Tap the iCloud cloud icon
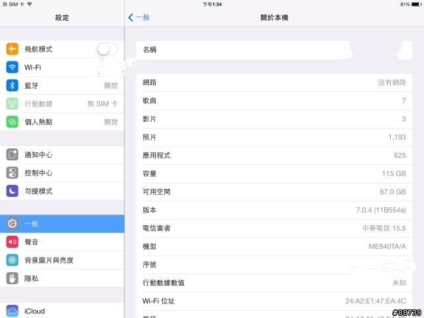This screenshot has width=424, height=318. (x=12, y=311)
